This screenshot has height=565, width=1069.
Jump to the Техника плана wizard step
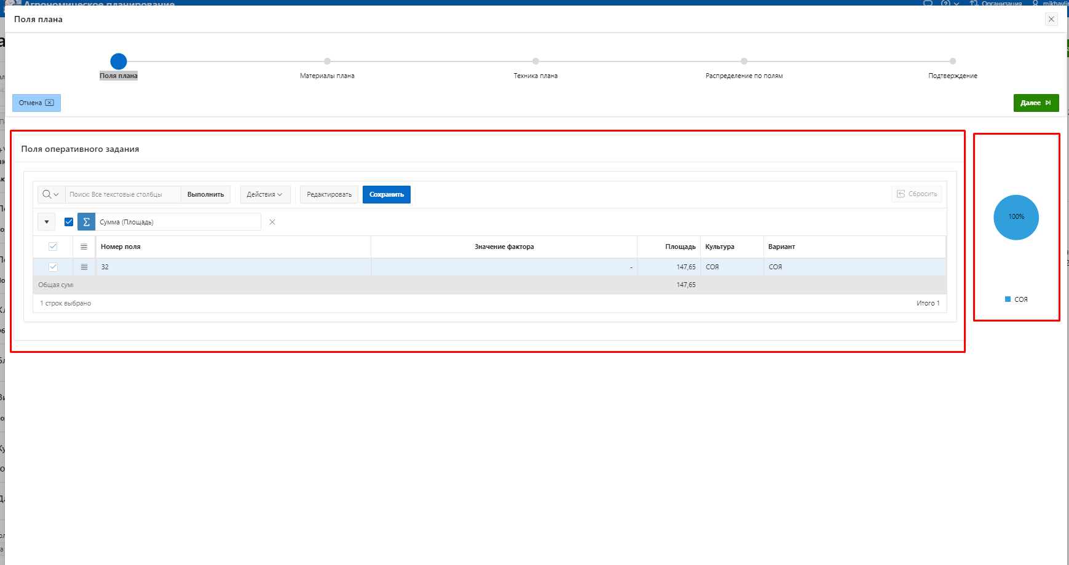click(535, 61)
